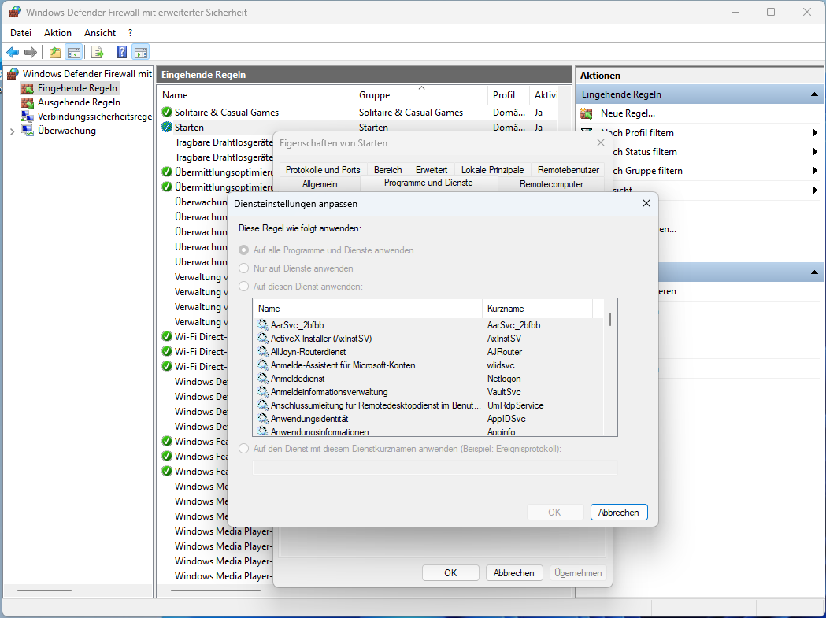Collapse the second Aktionen section arrow
The width and height of the screenshot is (826, 618).
pos(814,272)
